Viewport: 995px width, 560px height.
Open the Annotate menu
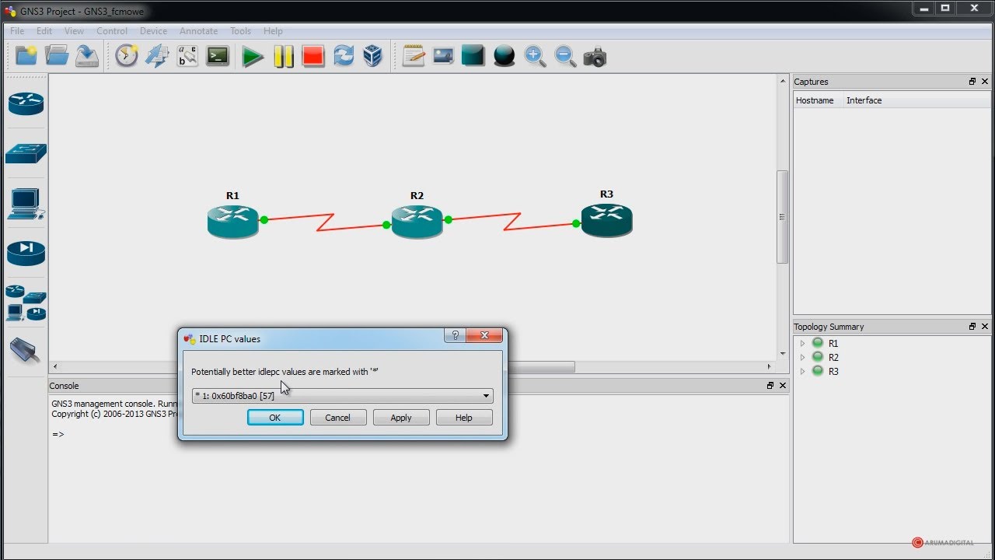[198, 31]
